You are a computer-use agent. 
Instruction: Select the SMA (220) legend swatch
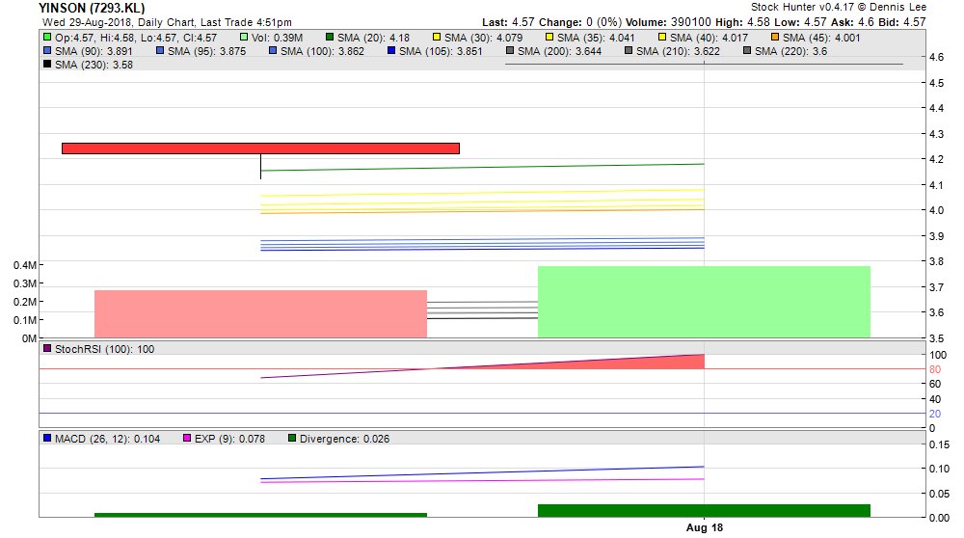[x=747, y=51]
